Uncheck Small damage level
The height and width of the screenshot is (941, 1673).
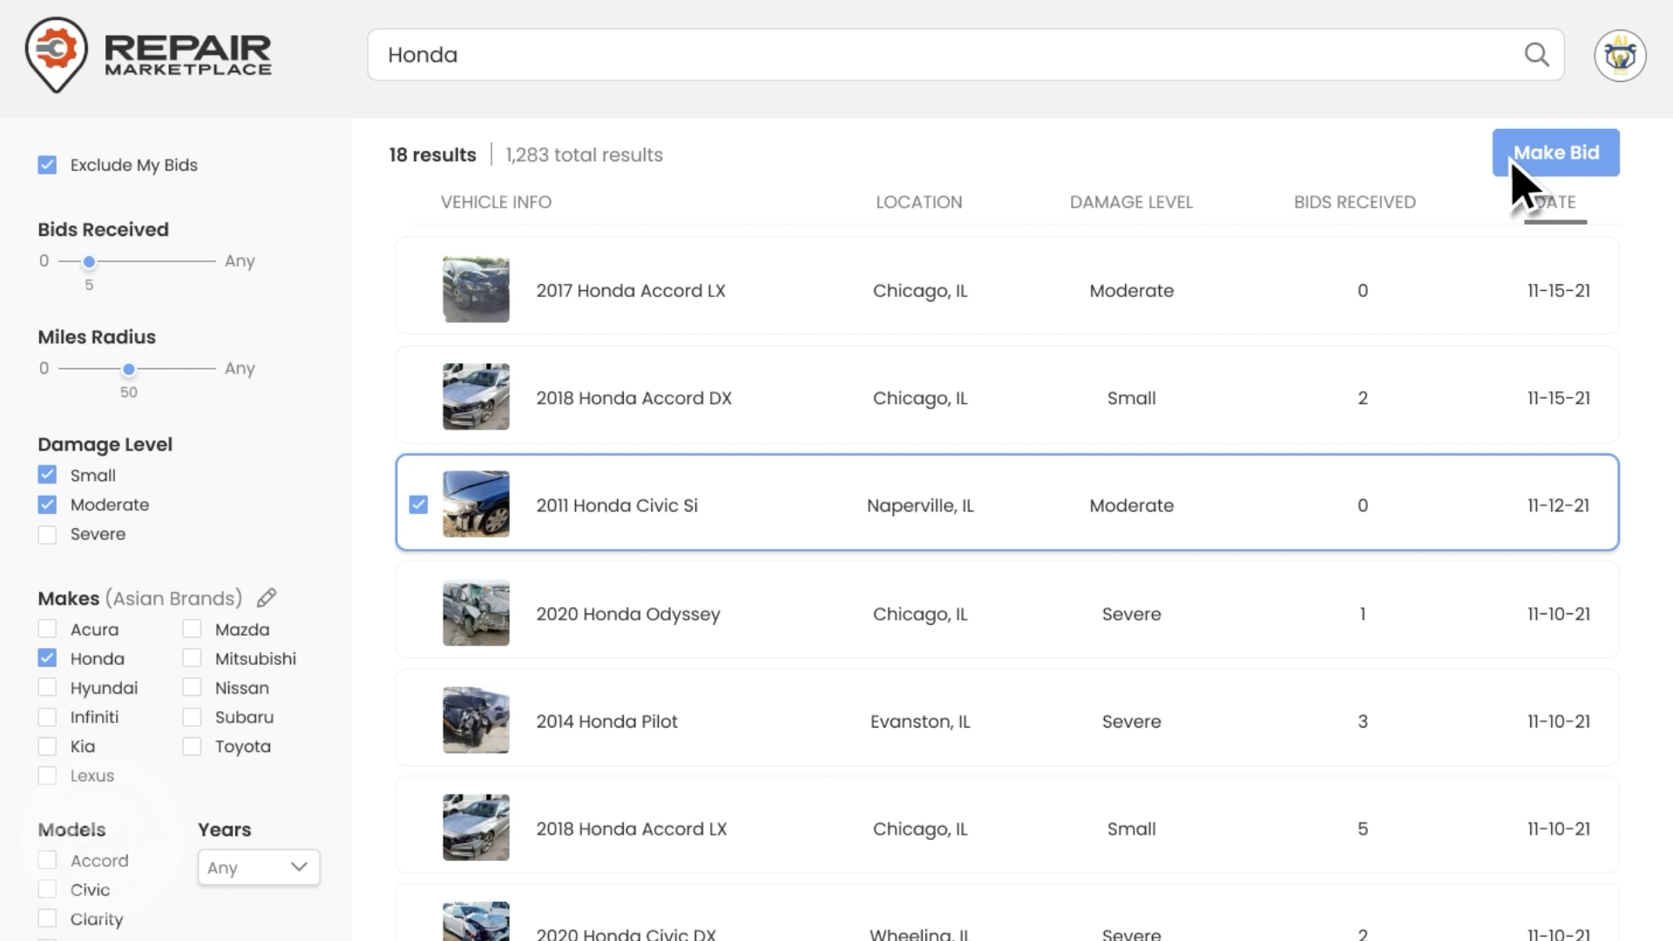(x=47, y=475)
